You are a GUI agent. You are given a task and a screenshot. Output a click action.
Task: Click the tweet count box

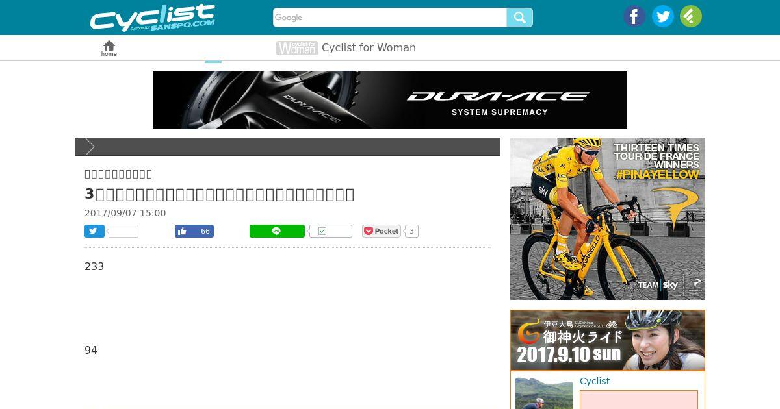pos(123,231)
